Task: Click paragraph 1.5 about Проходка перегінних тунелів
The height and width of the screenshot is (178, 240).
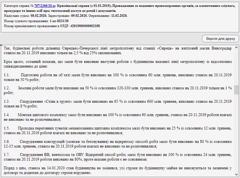Action: 118,130
